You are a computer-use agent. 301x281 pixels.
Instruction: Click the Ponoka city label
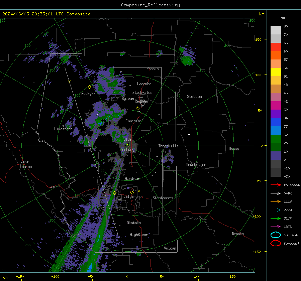point(153,69)
